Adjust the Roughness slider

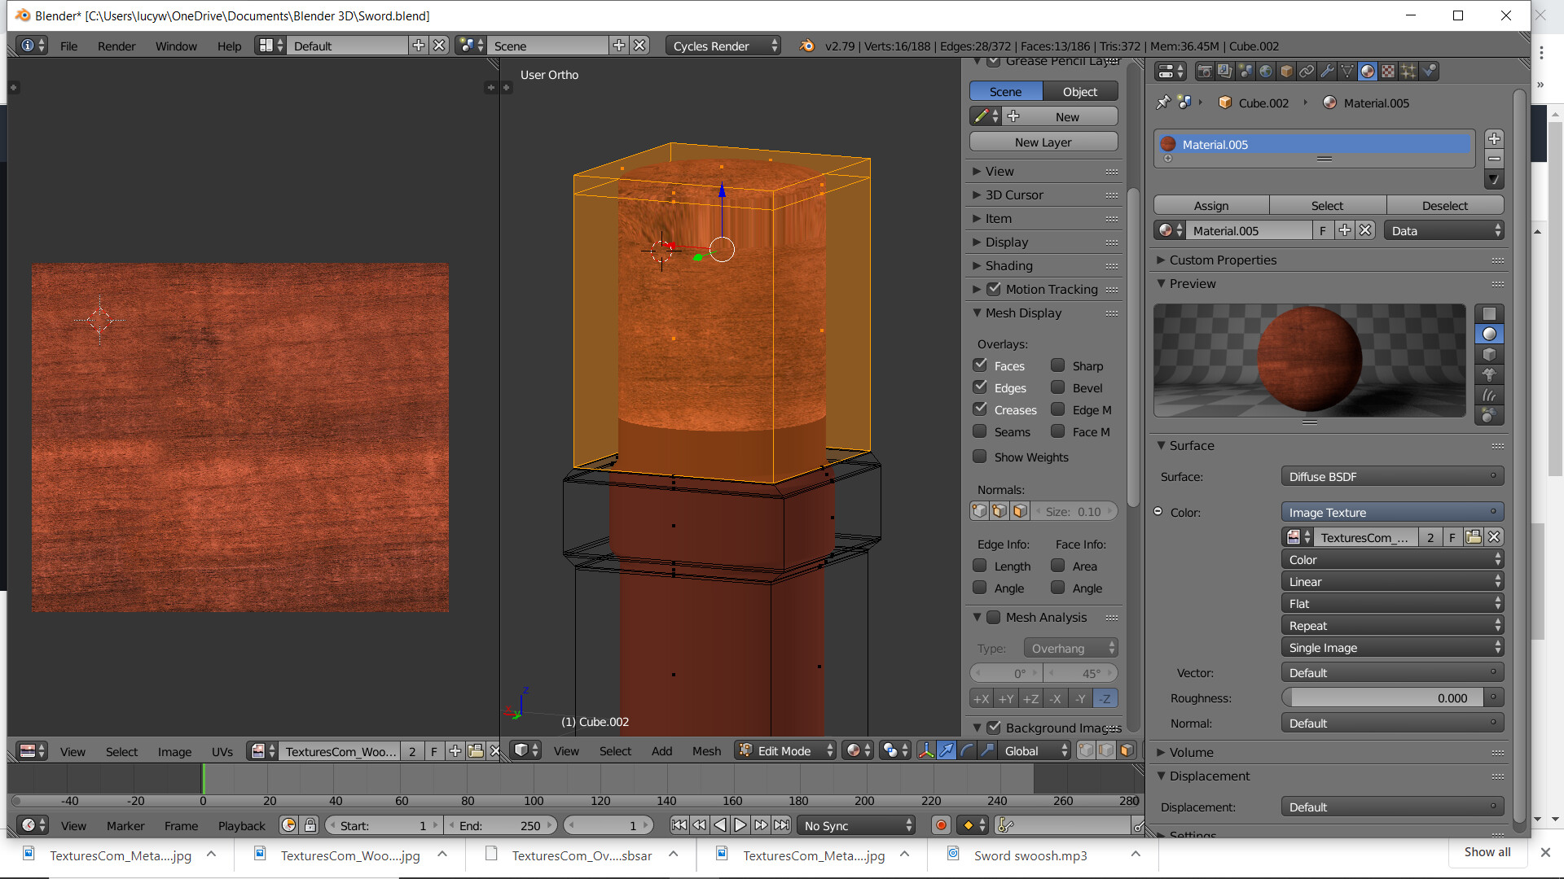tap(1383, 698)
